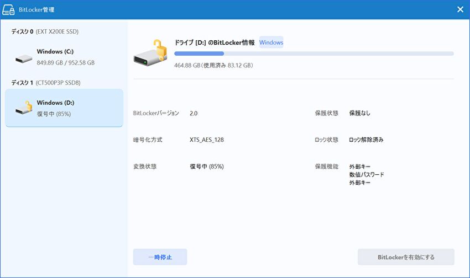The height and width of the screenshot is (278, 470).
Task: Click the 数値パスワード protector entry
Action: tap(367, 174)
